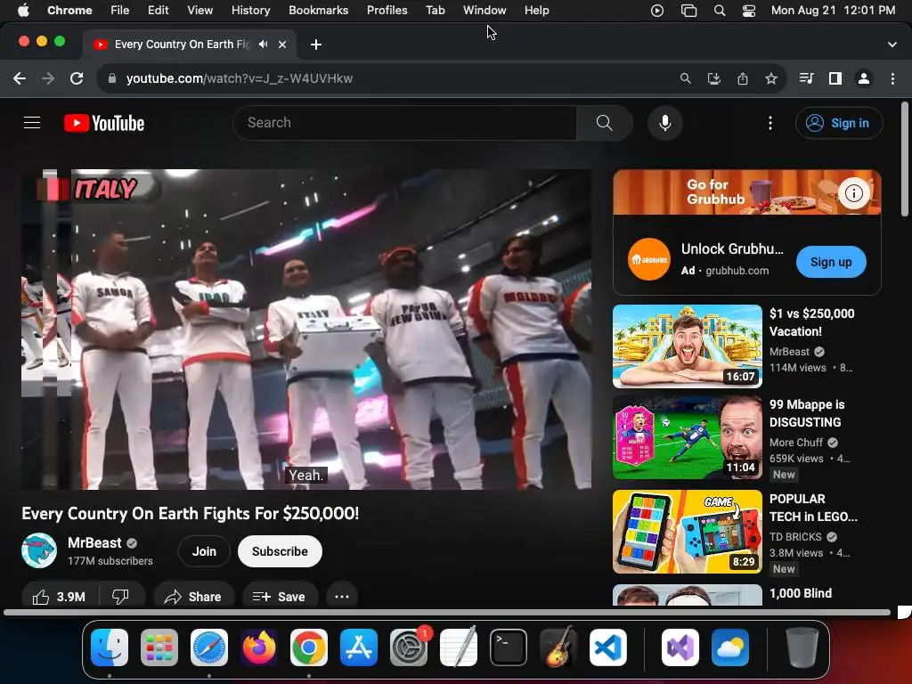This screenshot has height=684, width=912.
Task: View site information lock icon
Action: click(112, 78)
